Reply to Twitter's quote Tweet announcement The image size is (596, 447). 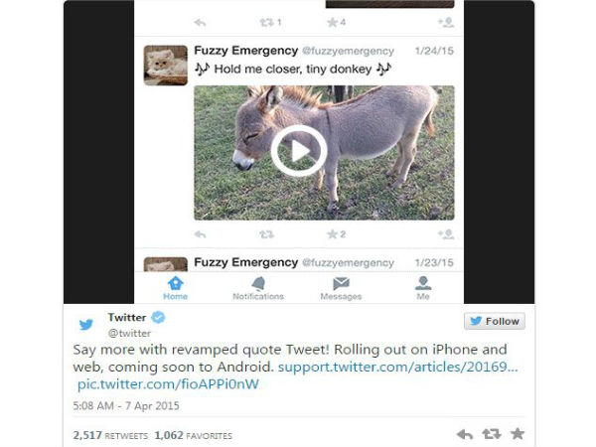click(465, 434)
